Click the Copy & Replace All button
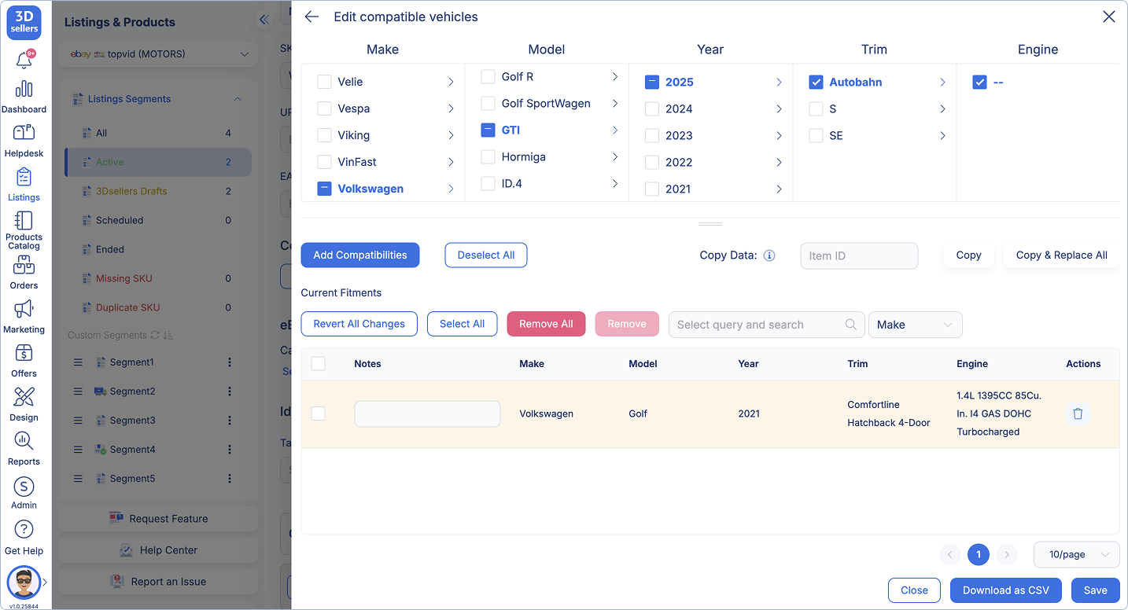The height and width of the screenshot is (610, 1128). click(1061, 255)
